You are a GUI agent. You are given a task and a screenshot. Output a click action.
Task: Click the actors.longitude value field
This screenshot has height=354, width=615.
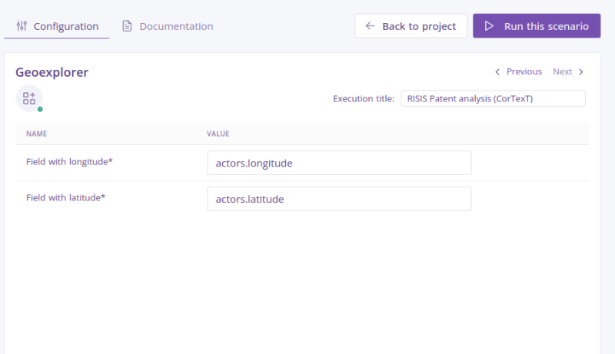pyautogui.click(x=339, y=163)
